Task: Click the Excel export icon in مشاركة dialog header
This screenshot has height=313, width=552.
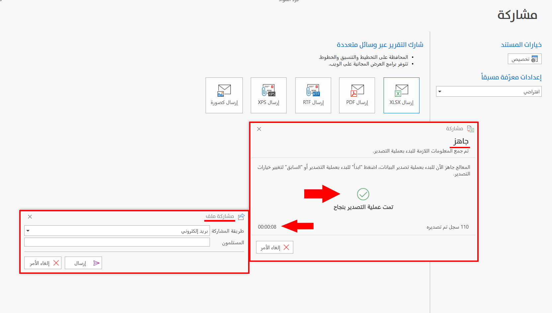Action: [x=471, y=129]
